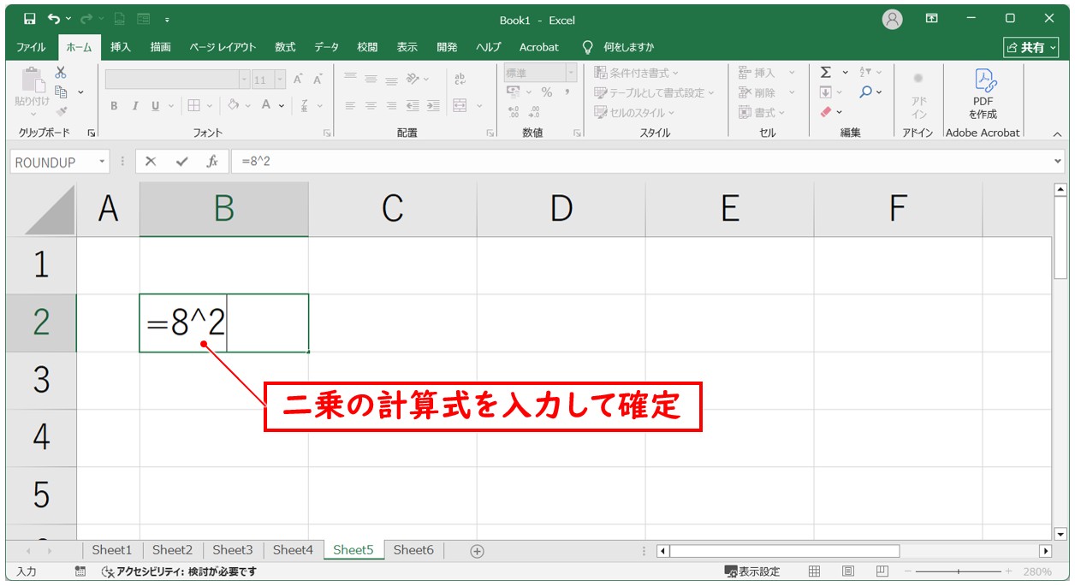
Task: Switch to Normal view in status bar
Action: pyautogui.click(x=815, y=571)
